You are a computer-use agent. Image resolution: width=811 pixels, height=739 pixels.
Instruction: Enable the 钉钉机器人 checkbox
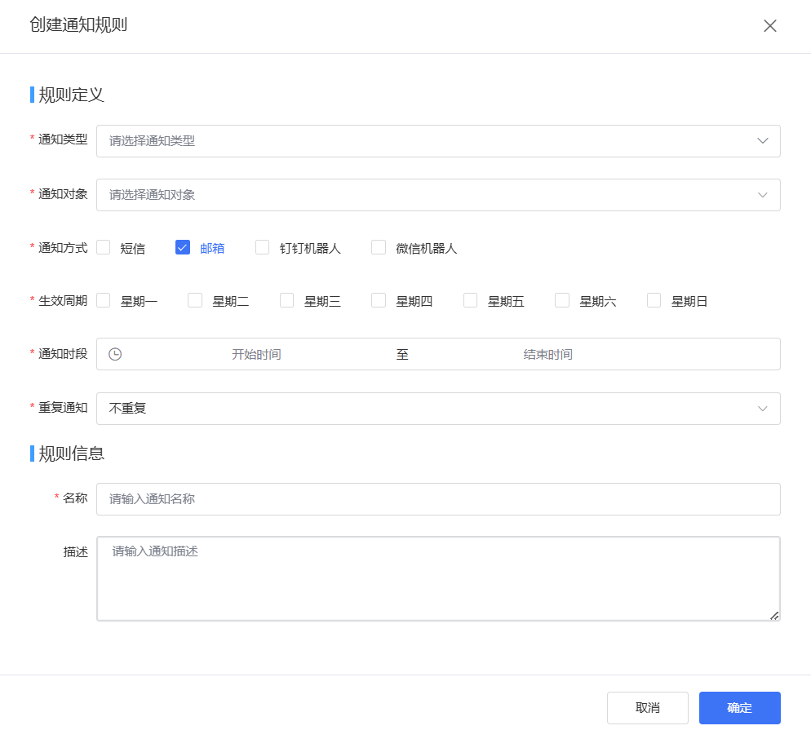click(262, 248)
